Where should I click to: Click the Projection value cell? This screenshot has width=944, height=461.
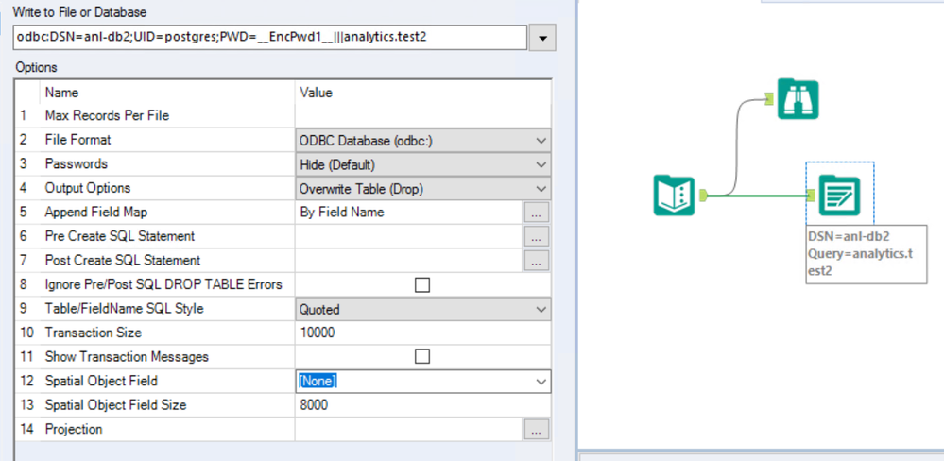click(409, 429)
